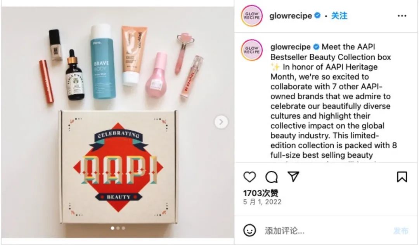Click the Glow Recipe header profile avatar

pos(252,16)
